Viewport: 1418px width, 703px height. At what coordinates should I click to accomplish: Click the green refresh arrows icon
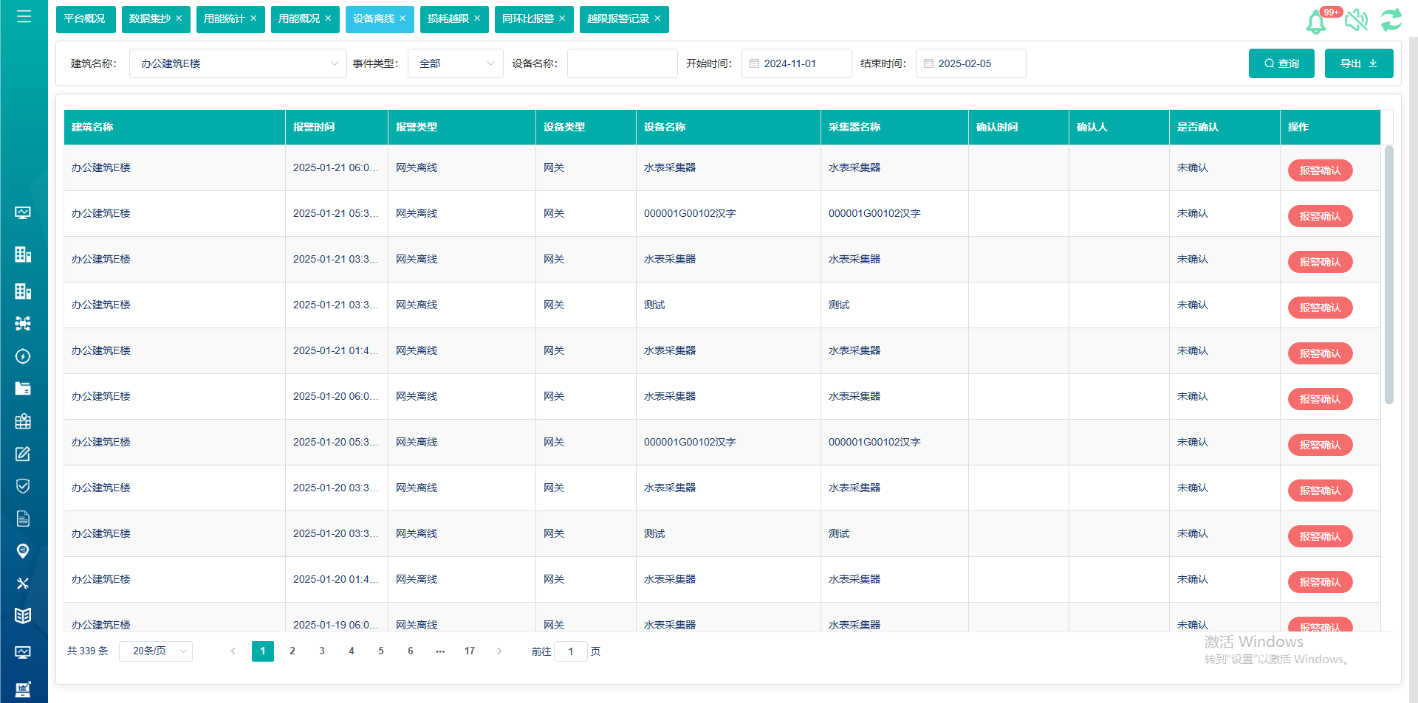(1391, 20)
